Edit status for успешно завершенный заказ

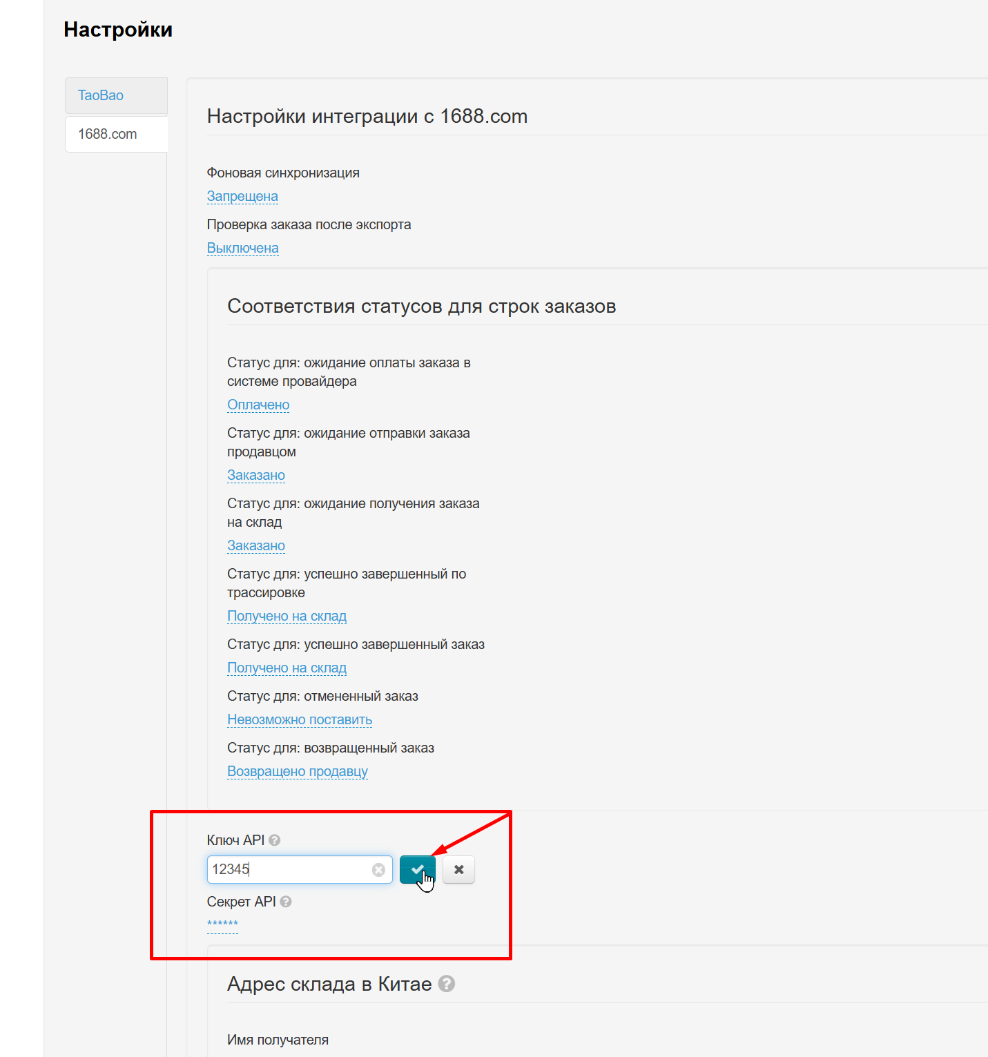287,668
